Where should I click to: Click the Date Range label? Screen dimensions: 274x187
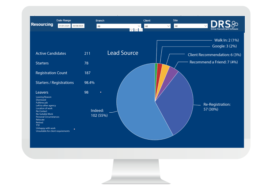64,20
